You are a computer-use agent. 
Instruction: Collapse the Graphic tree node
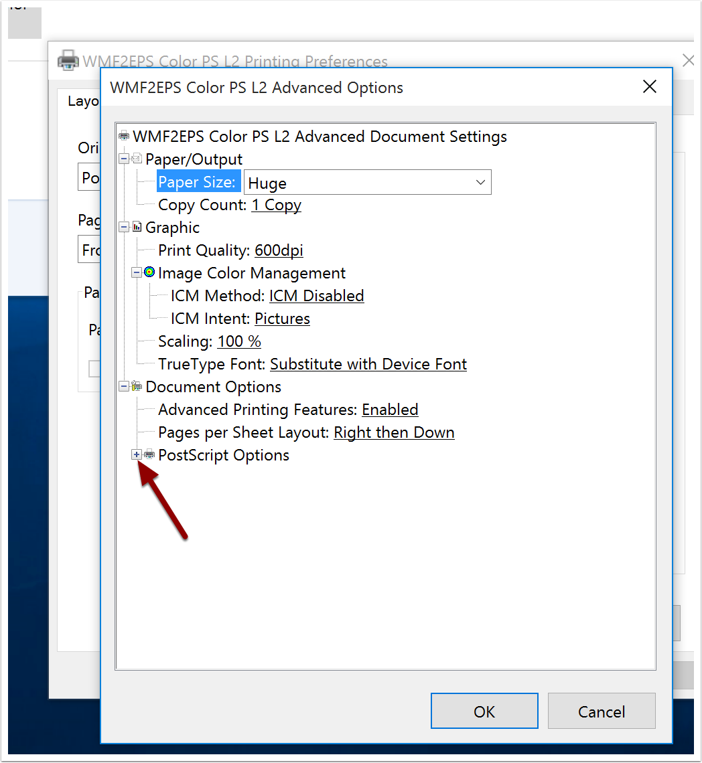(x=124, y=228)
